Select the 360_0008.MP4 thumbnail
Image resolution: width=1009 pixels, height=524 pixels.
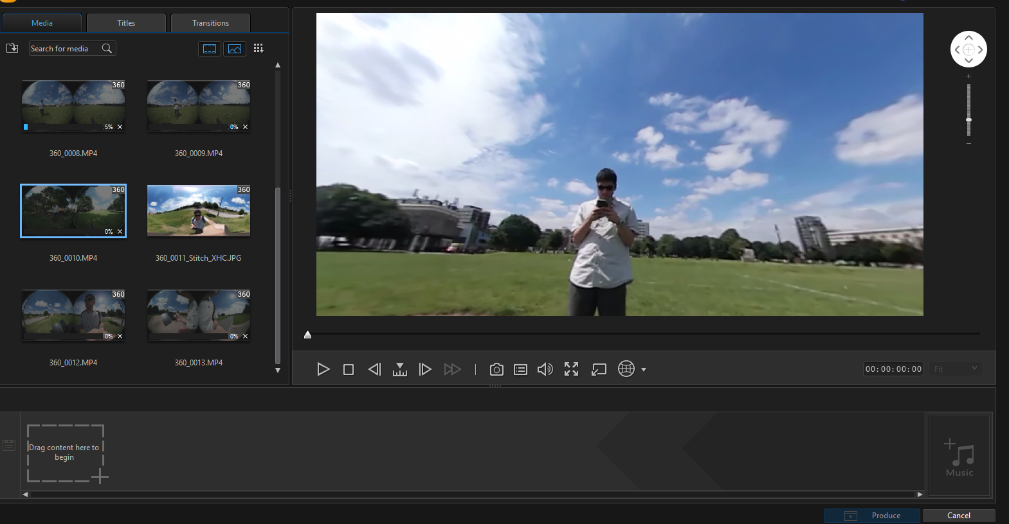tap(73, 106)
